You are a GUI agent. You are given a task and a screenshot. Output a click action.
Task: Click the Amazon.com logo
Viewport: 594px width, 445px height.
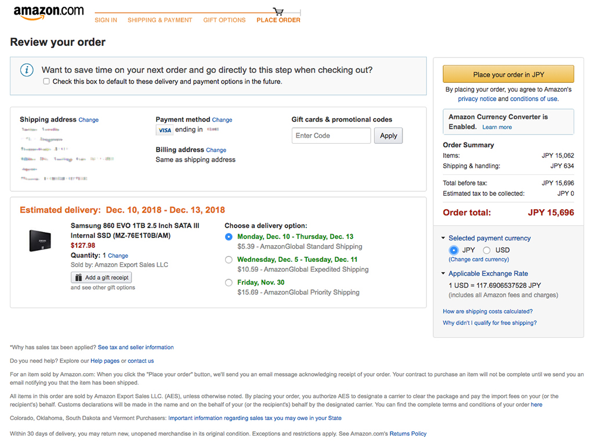pos(48,13)
